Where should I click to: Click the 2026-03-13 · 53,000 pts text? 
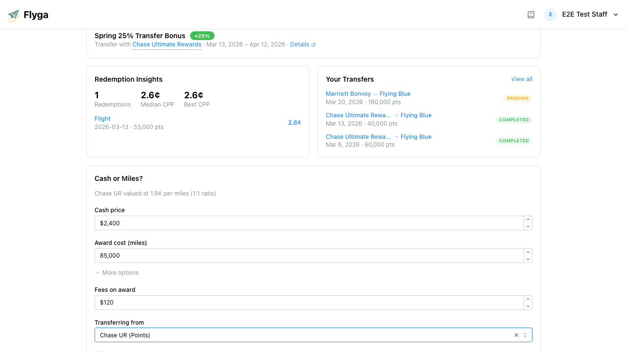click(129, 127)
